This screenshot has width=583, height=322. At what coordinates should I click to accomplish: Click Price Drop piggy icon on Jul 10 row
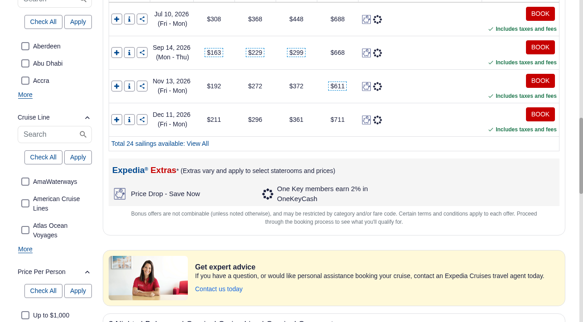tap(367, 19)
